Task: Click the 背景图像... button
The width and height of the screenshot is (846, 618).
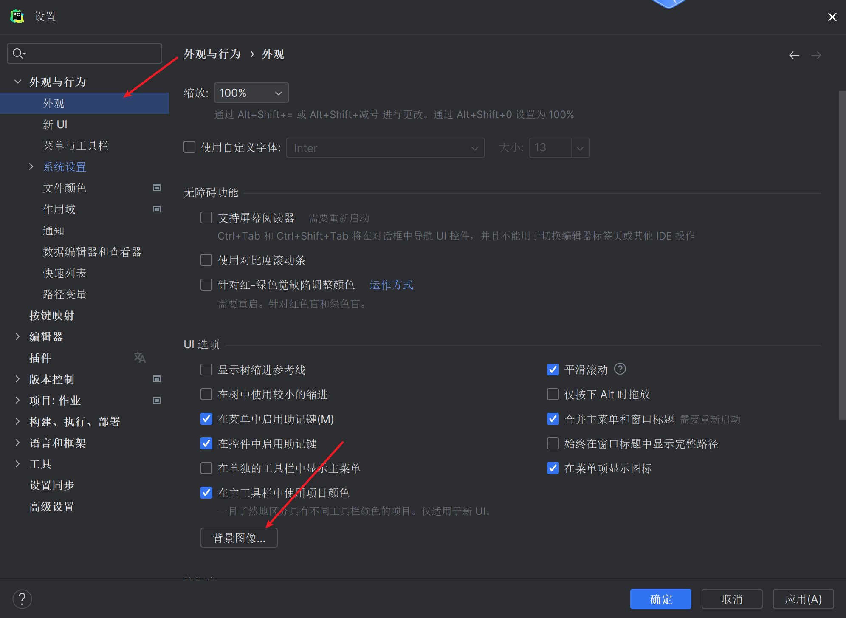Action: 239,538
